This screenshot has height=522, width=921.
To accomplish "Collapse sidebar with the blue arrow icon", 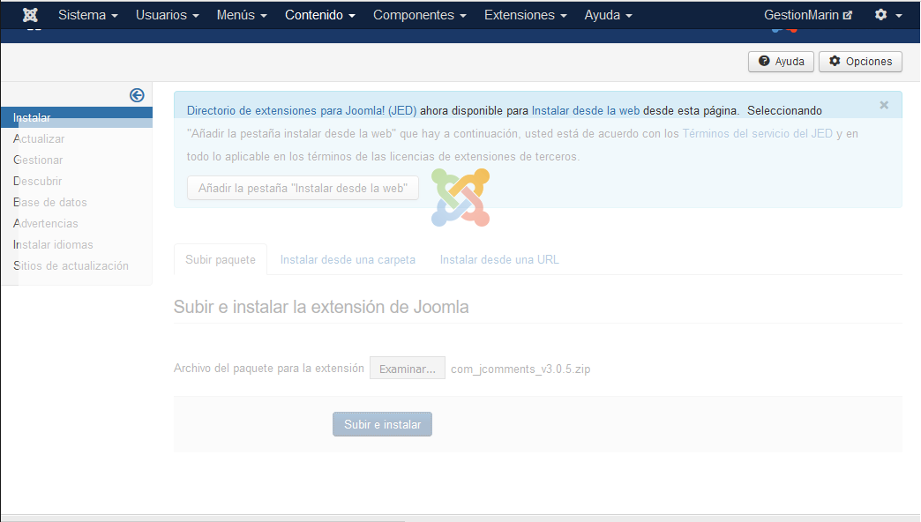I will click(x=137, y=95).
